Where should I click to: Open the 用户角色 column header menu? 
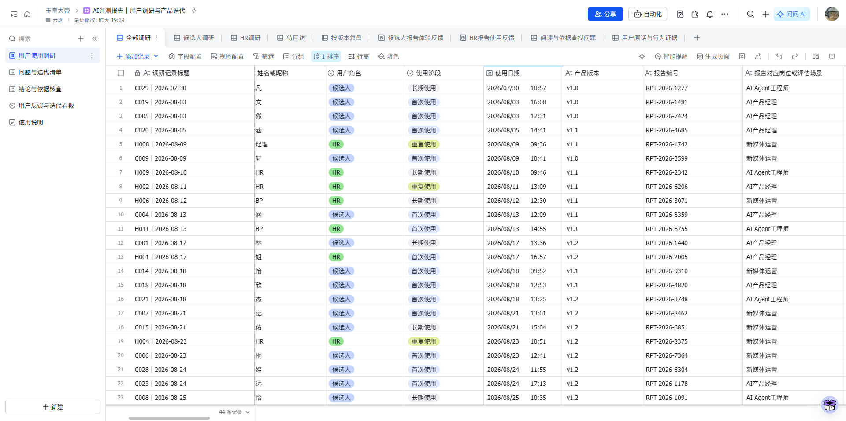coord(364,73)
